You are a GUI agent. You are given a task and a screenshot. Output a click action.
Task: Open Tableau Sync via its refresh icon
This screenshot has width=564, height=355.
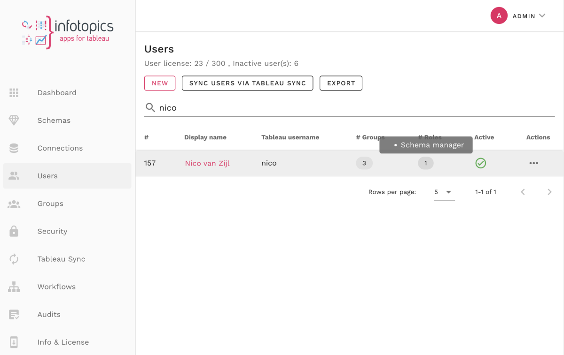tap(14, 259)
